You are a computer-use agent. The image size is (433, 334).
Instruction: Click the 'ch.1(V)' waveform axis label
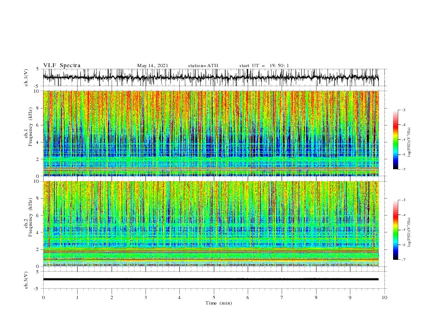pyautogui.click(x=26, y=77)
